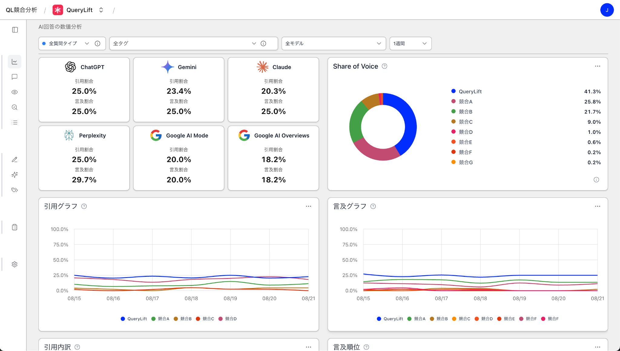Click the QL競合分析 breadcrumb link

click(21, 10)
